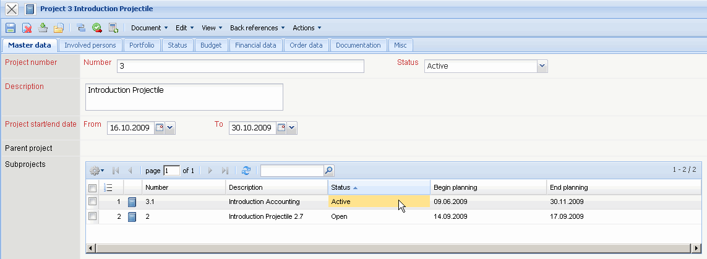Click the horizontal scrollbar left arrow
Image resolution: width=707 pixels, height=259 pixels.
tap(90, 248)
